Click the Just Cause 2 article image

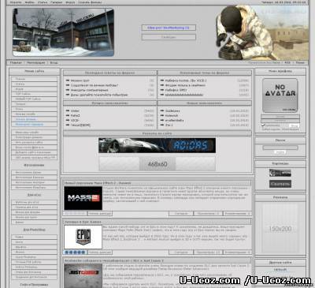(x=83, y=275)
